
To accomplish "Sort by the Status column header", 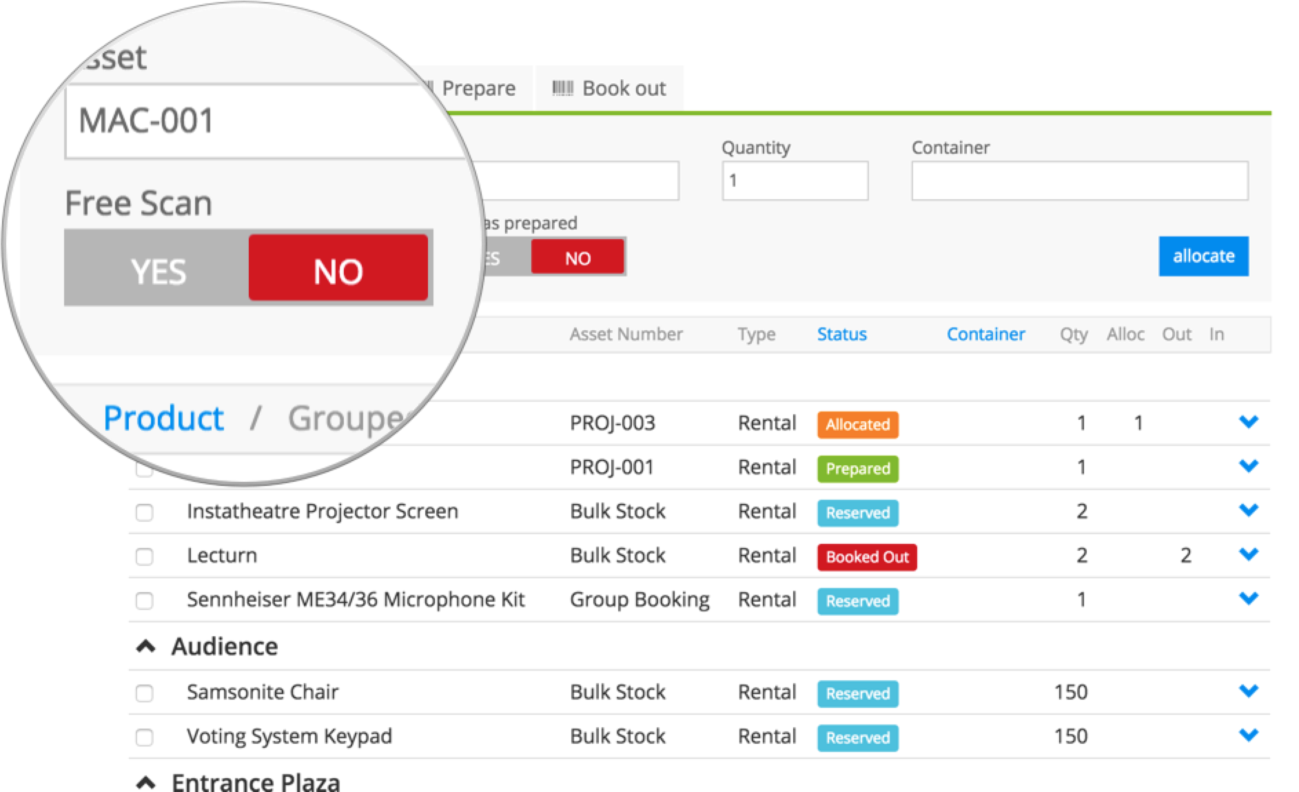I will pos(841,334).
